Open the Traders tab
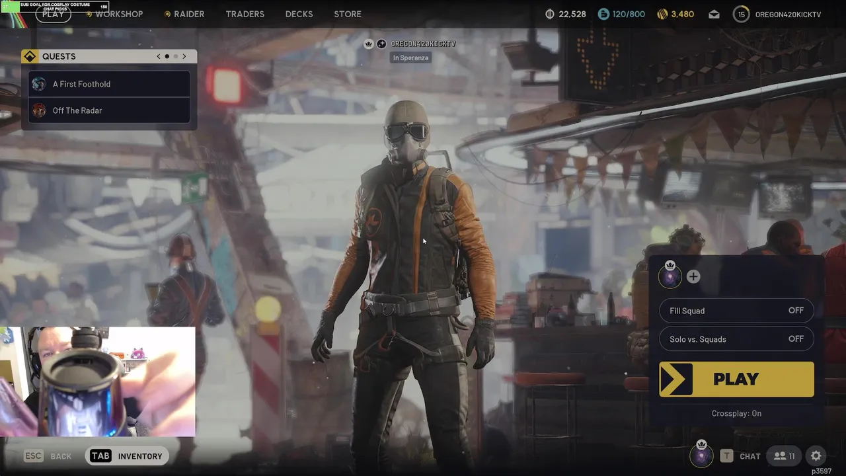The image size is (846, 476). pos(245,14)
